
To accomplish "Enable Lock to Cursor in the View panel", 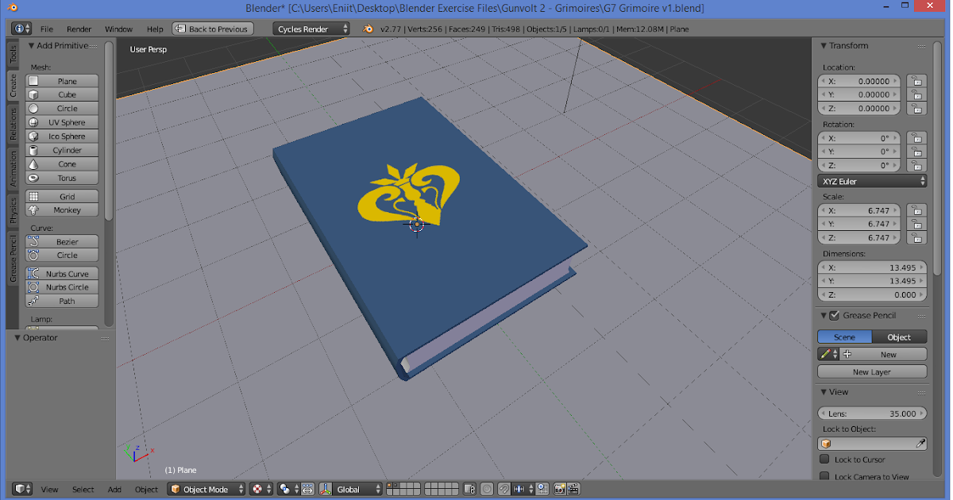I will 824,460.
